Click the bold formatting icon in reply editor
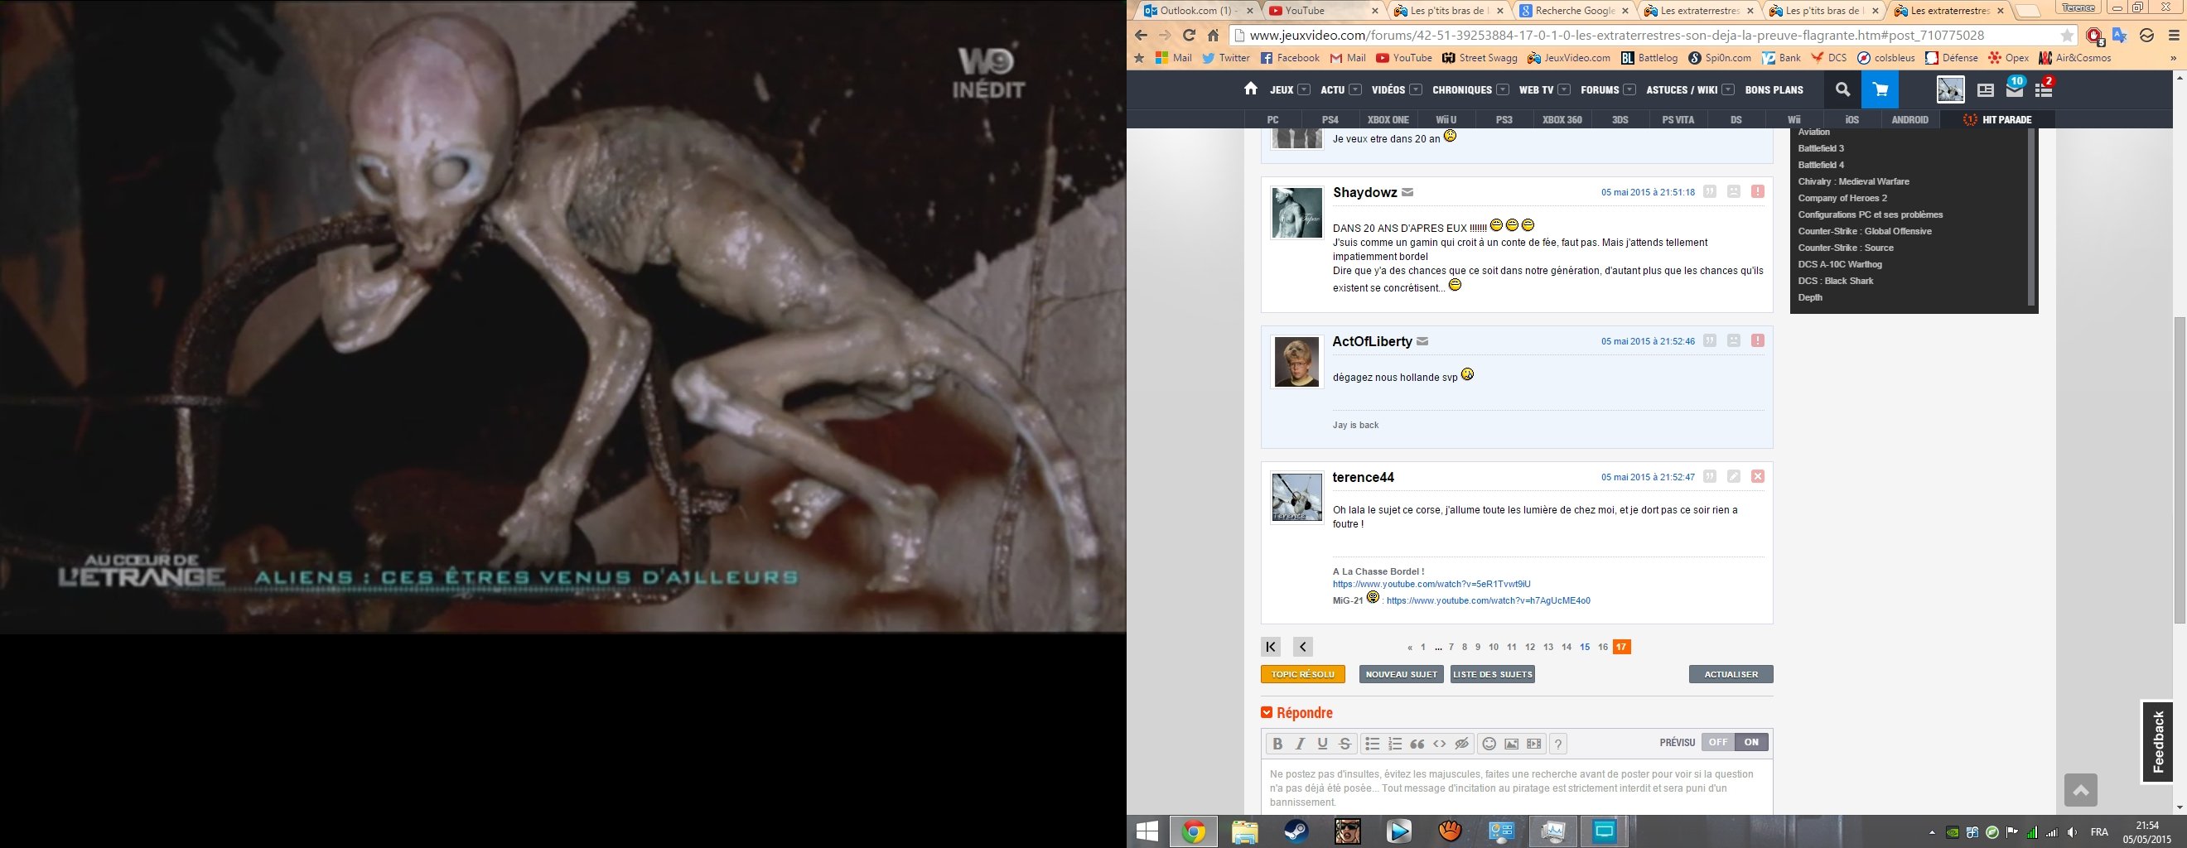2187x848 pixels. coord(1277,744)
